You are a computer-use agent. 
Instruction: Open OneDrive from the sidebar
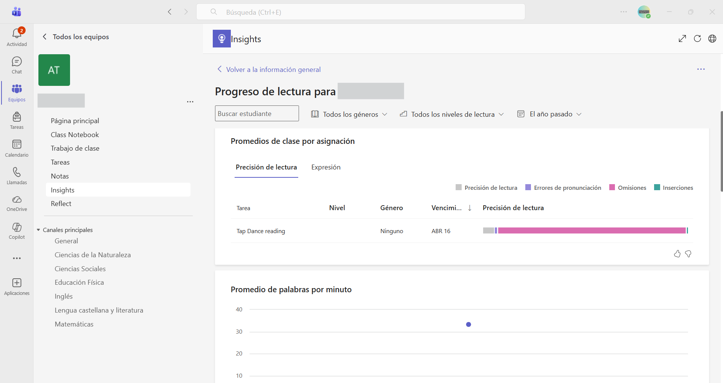(17, 203)
